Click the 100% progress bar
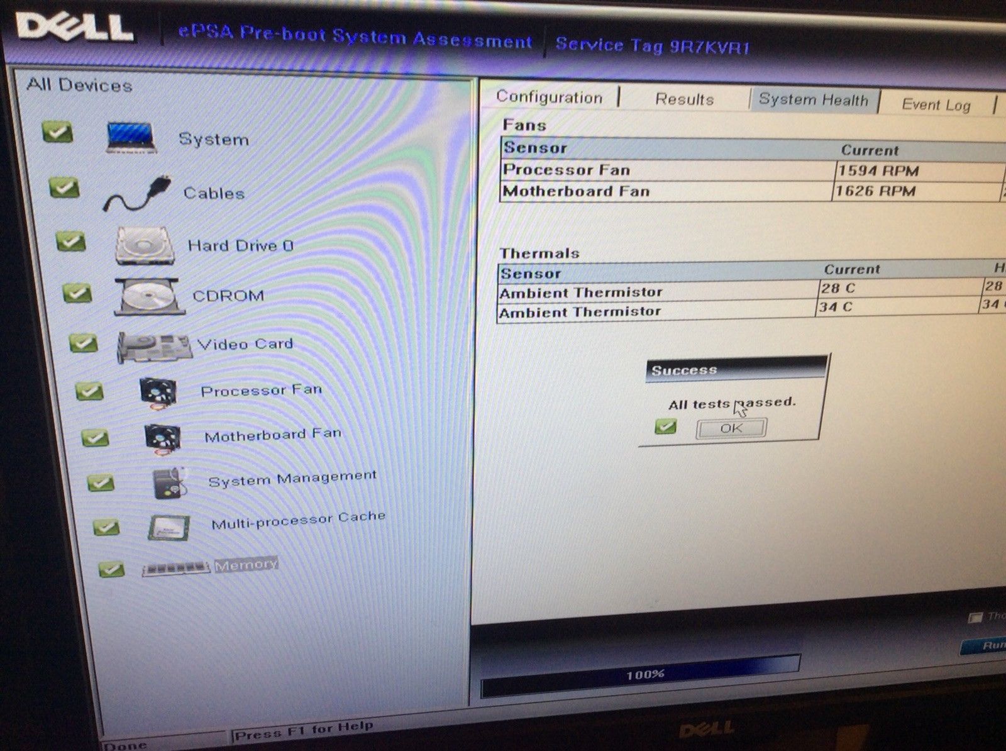1006x751 pixels. (640, 676)
